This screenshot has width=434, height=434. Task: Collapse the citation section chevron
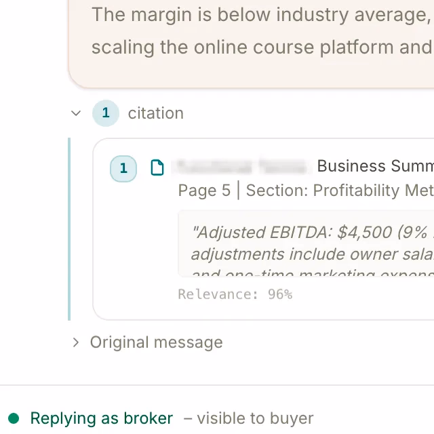[76, 113]
